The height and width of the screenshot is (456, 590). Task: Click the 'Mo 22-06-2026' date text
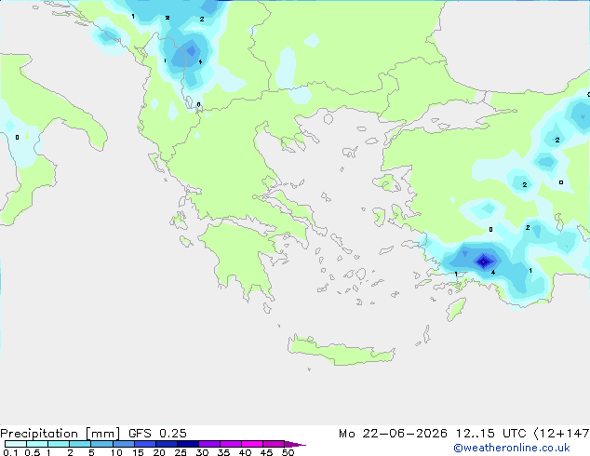pyautogui.click(x=393, y=434)
